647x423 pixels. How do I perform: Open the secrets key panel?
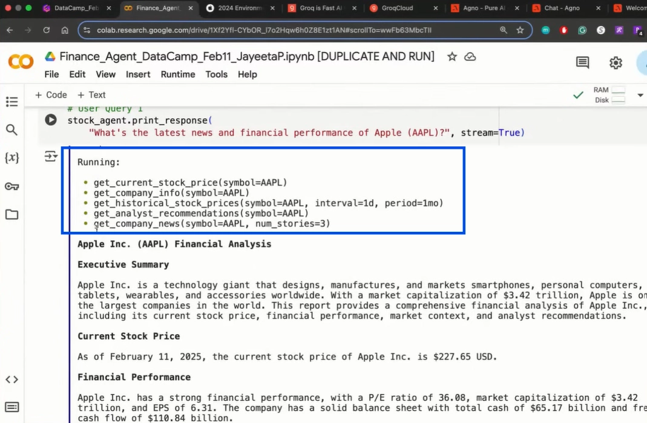point(11,186)
